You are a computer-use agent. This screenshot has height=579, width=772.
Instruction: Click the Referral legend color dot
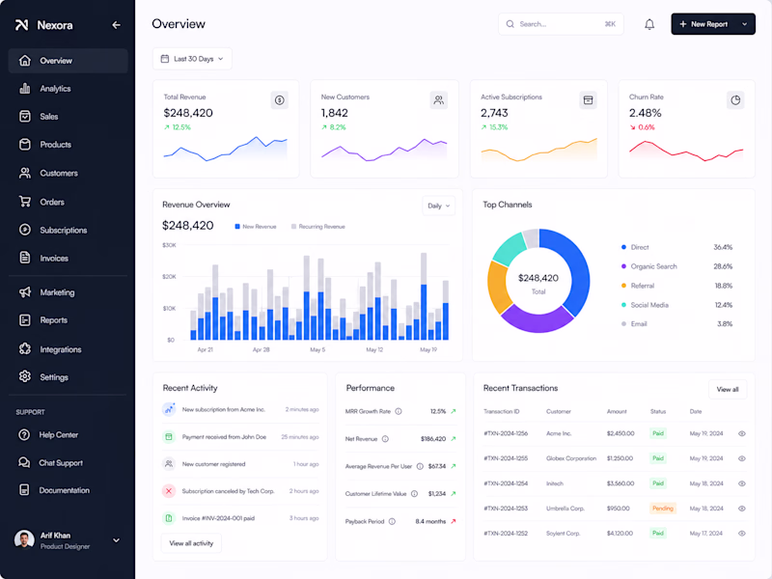623,286
